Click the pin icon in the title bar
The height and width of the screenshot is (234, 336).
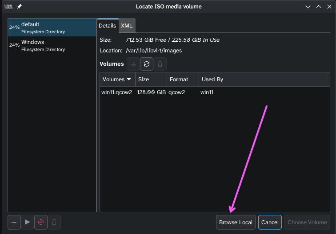click(19, 7)
